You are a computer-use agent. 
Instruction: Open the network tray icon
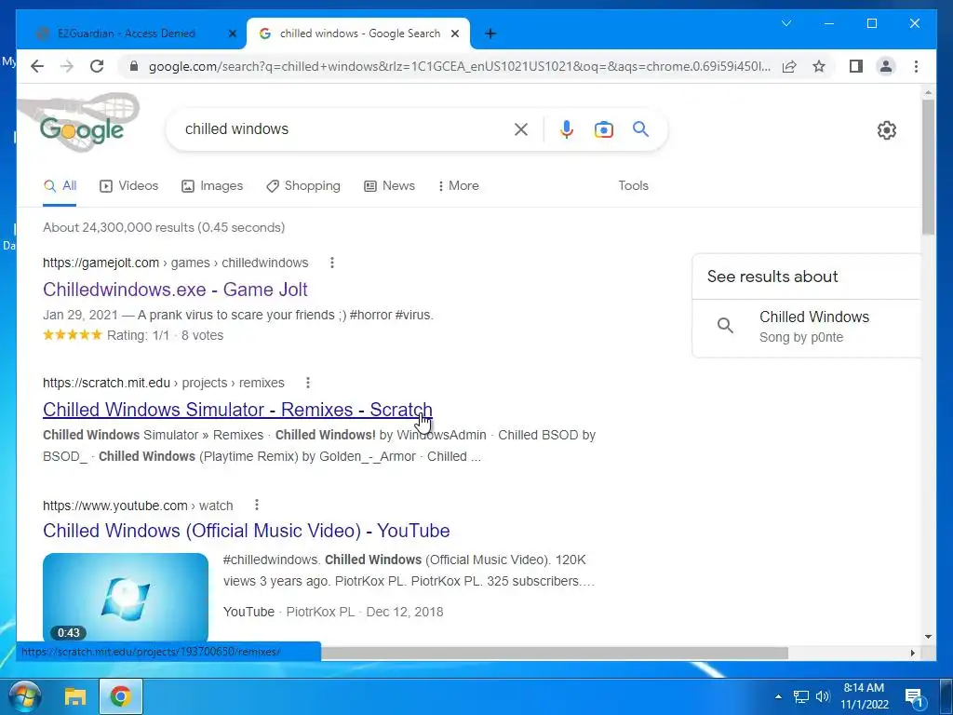tap(801, 696)
